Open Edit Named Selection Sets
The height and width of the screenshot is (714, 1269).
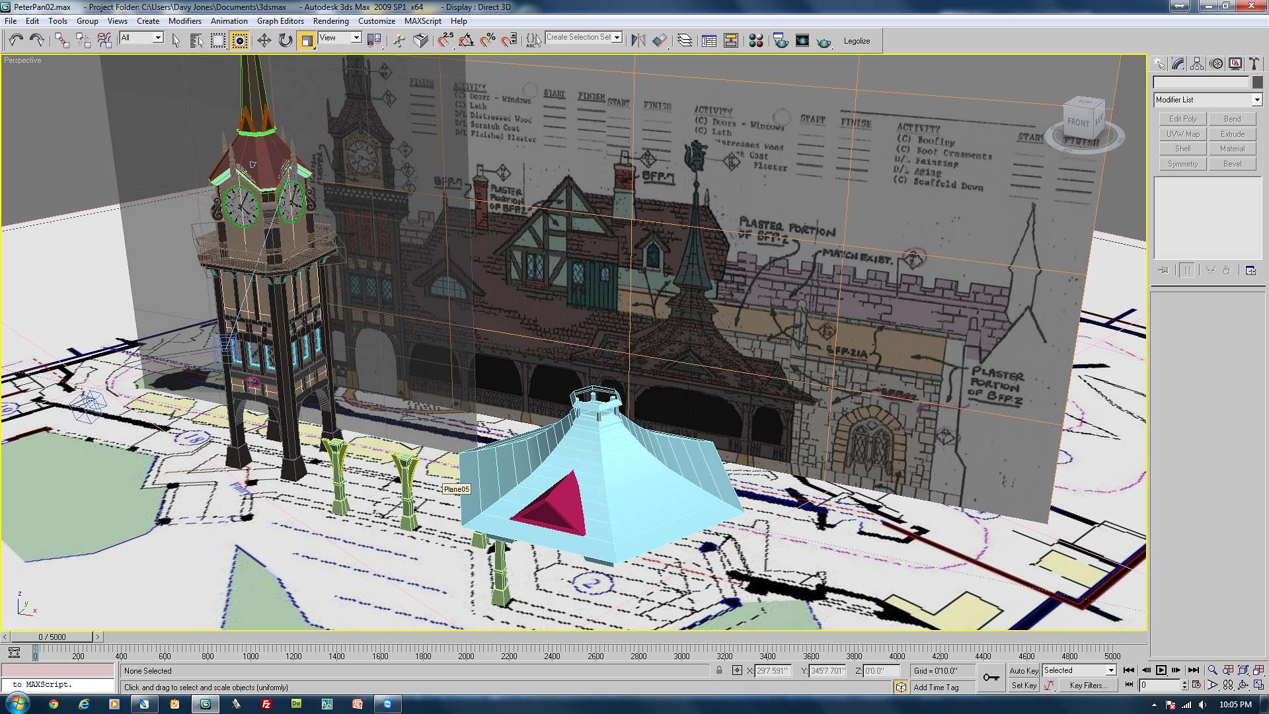click(x=533, y=41)
